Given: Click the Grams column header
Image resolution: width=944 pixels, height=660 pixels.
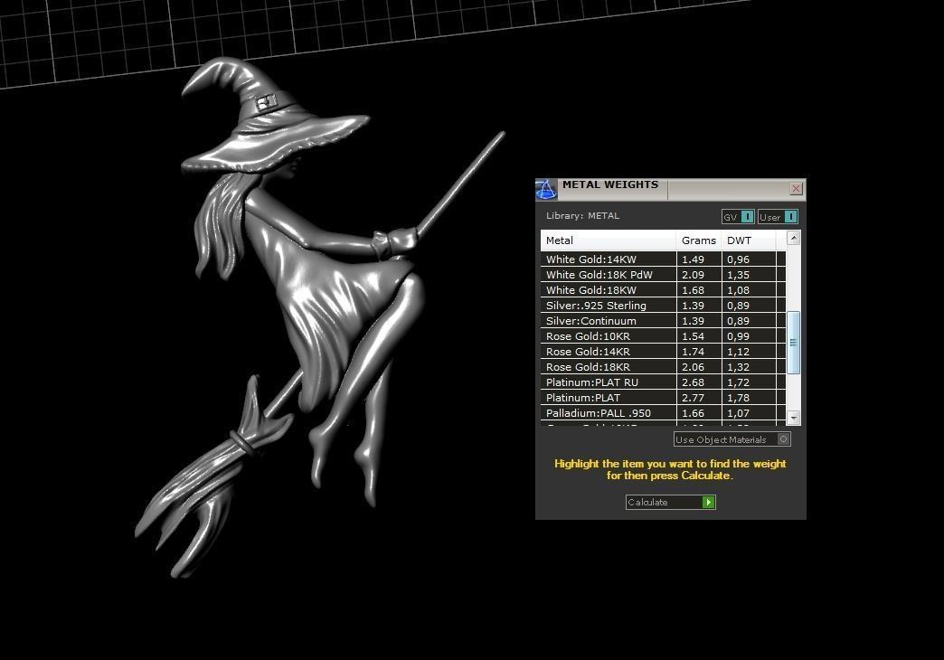Looking at the screenshot, I should coord(698,240).
